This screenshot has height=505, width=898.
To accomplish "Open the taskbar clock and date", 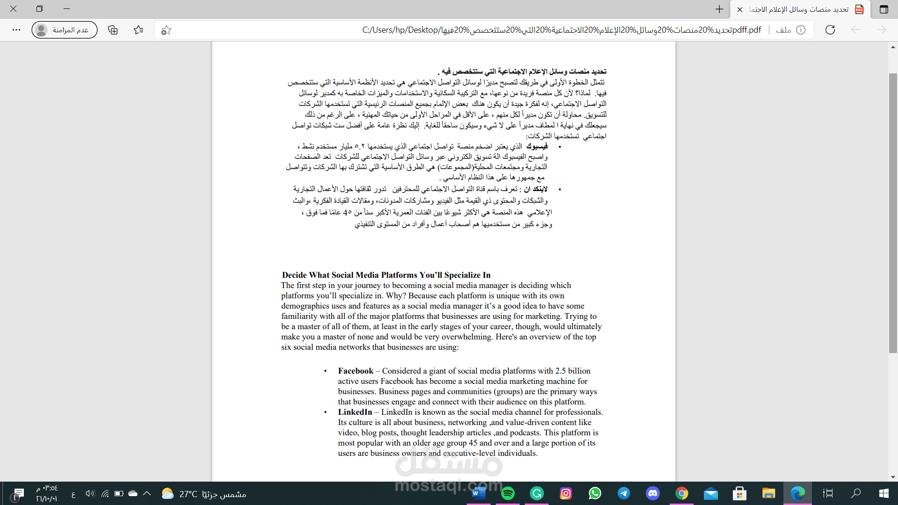I will click(47, 493).
